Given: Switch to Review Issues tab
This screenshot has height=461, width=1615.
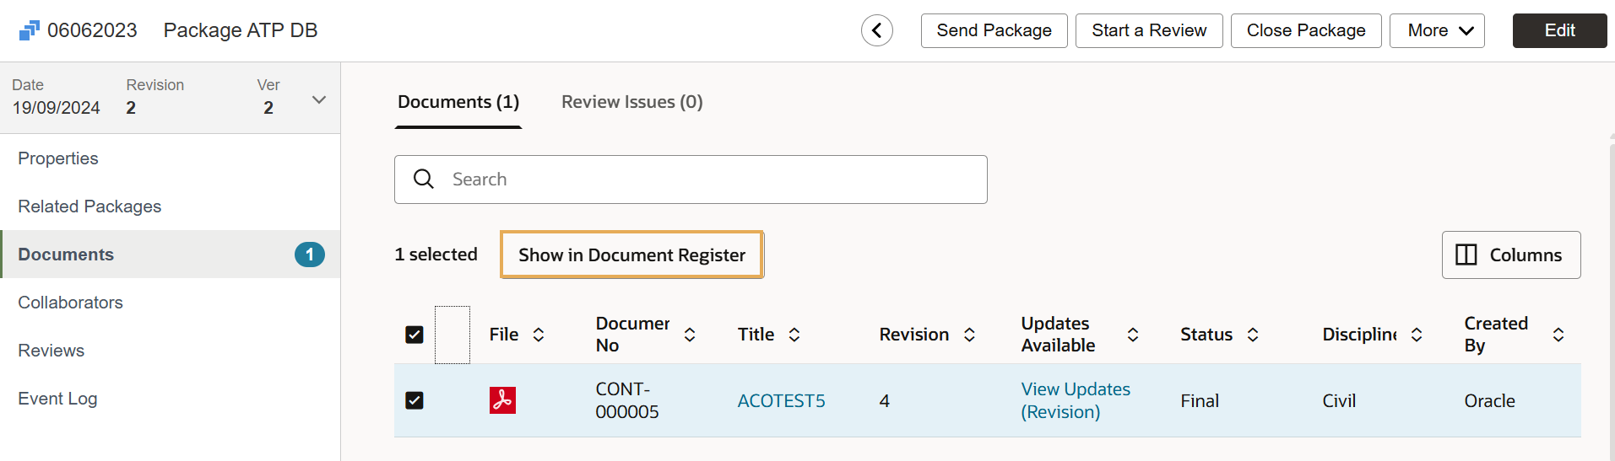Looking at the screenshot, I should [x=631, y=102].
